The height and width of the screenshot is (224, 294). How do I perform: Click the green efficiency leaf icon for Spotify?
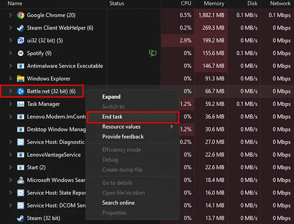point(152,53)
